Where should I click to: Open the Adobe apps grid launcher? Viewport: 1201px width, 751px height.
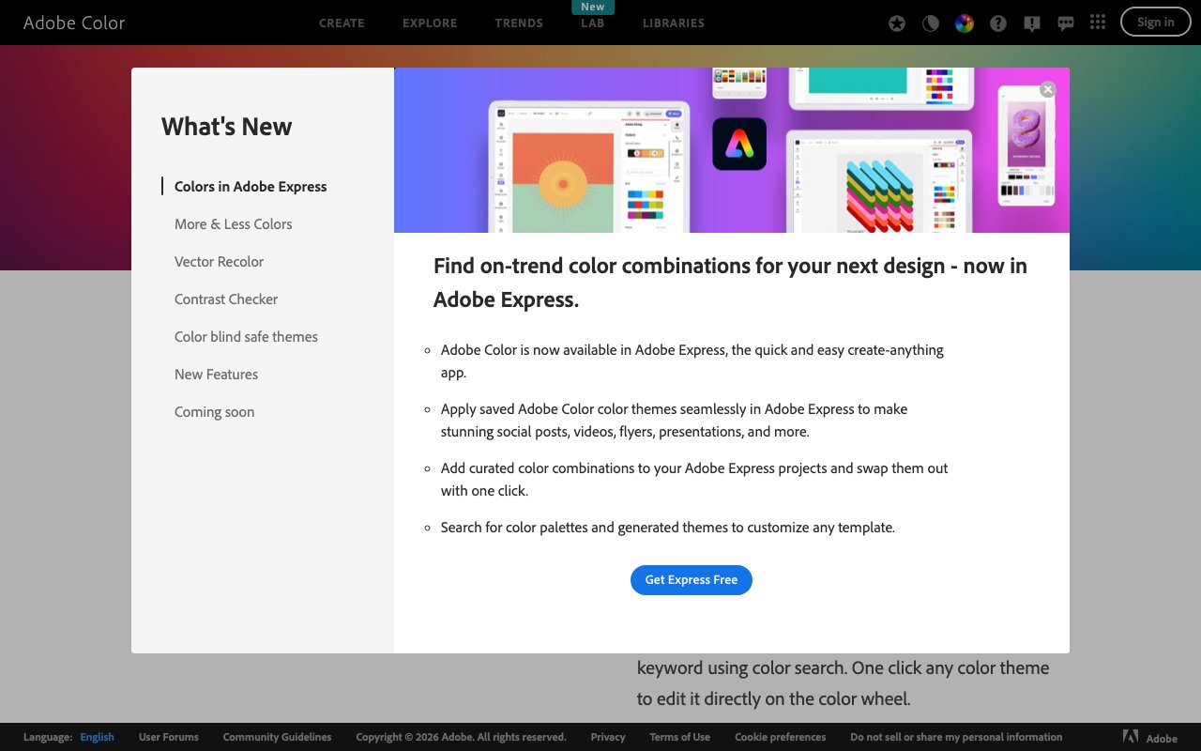[x=1098, y=23]
